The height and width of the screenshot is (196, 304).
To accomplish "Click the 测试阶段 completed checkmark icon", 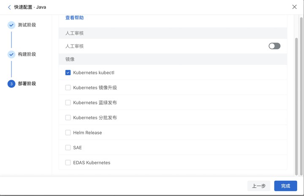I will [11, 25].
